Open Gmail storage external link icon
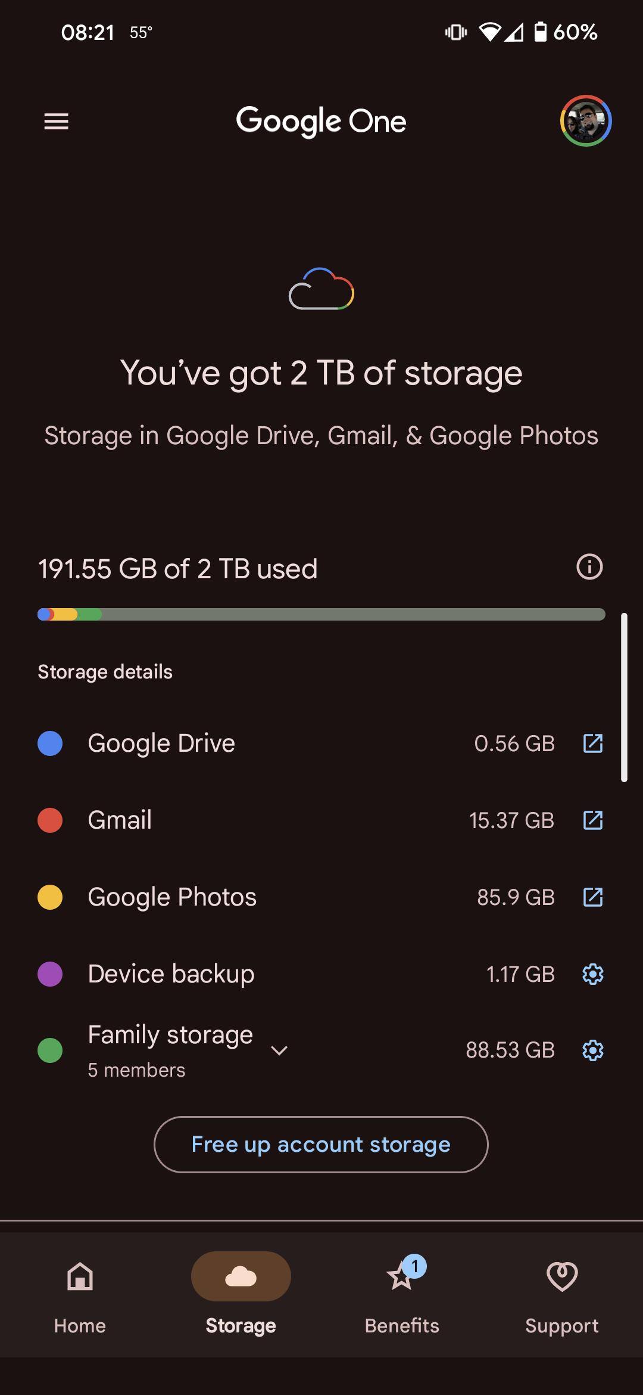The height and width of the screenshot is (1395, 643). click(592, 820)
